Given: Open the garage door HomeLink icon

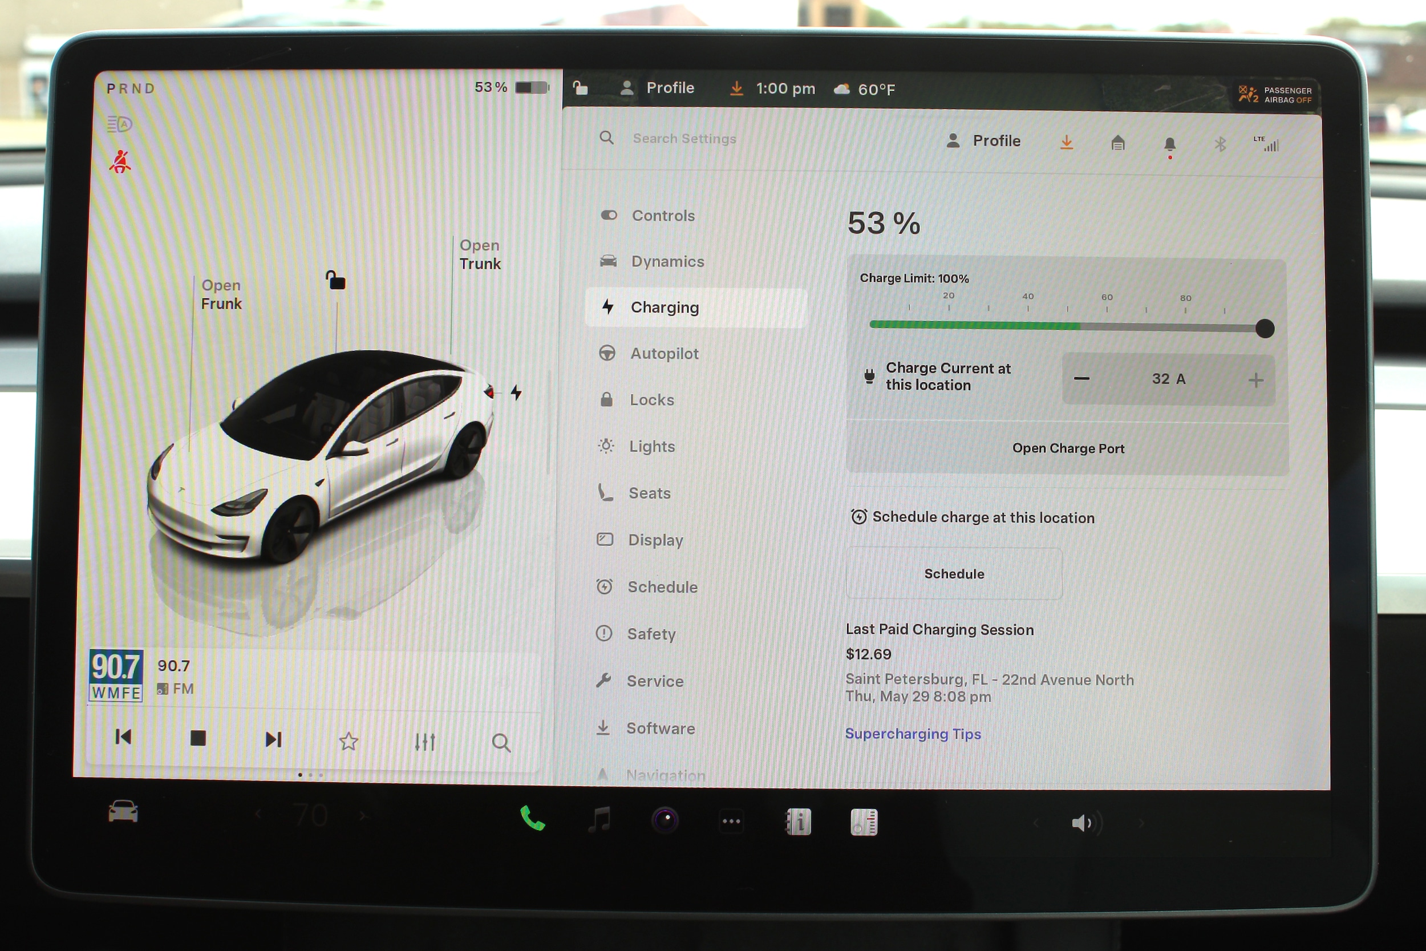Looking at the screenshot, I should point(1118,143).
